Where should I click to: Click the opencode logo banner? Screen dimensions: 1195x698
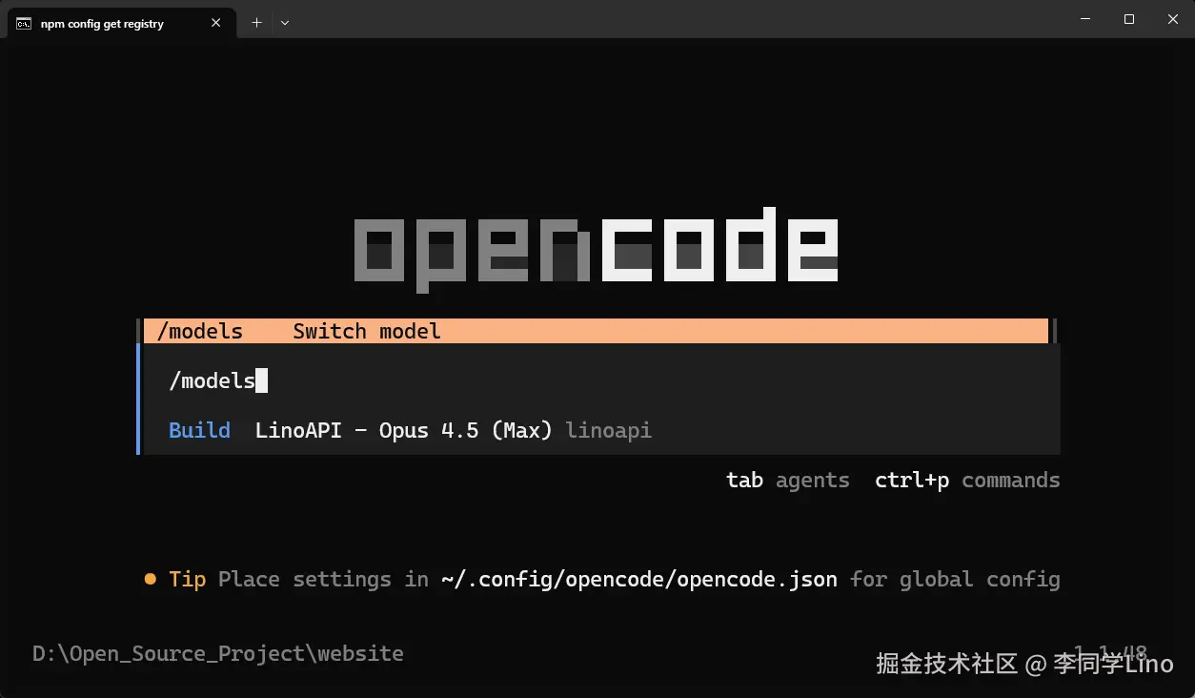pyautogui.click(x=596, y=250)
